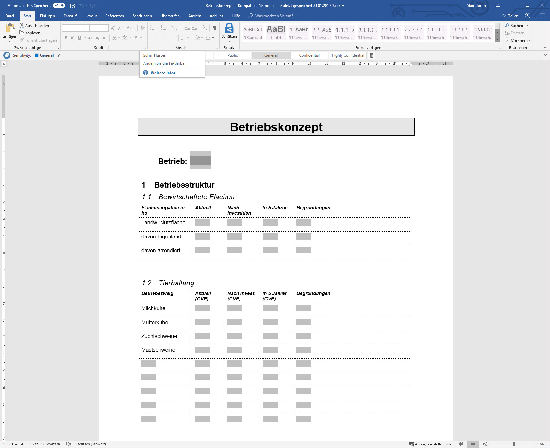Switch to the Referenzen tab
550x448 pixels.
tap(114, 16)
